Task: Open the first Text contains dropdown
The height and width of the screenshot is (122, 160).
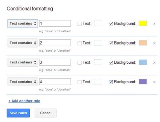Action: click(x=23, y=24)
